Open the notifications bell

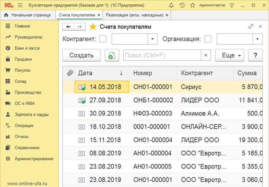click(x=171, y=5)
